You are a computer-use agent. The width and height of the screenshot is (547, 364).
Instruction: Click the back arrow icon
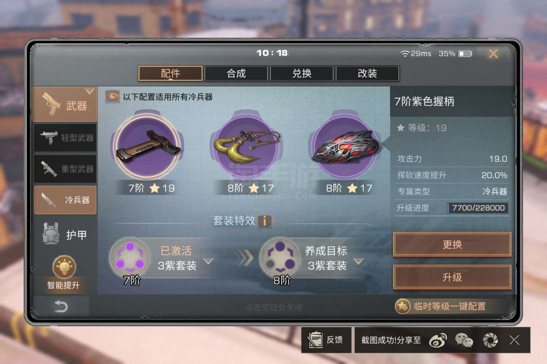click(x=61, y=306)
